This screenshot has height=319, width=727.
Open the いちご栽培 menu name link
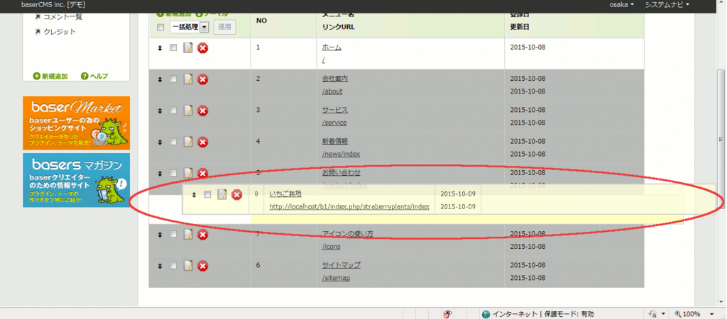(285, 194)
